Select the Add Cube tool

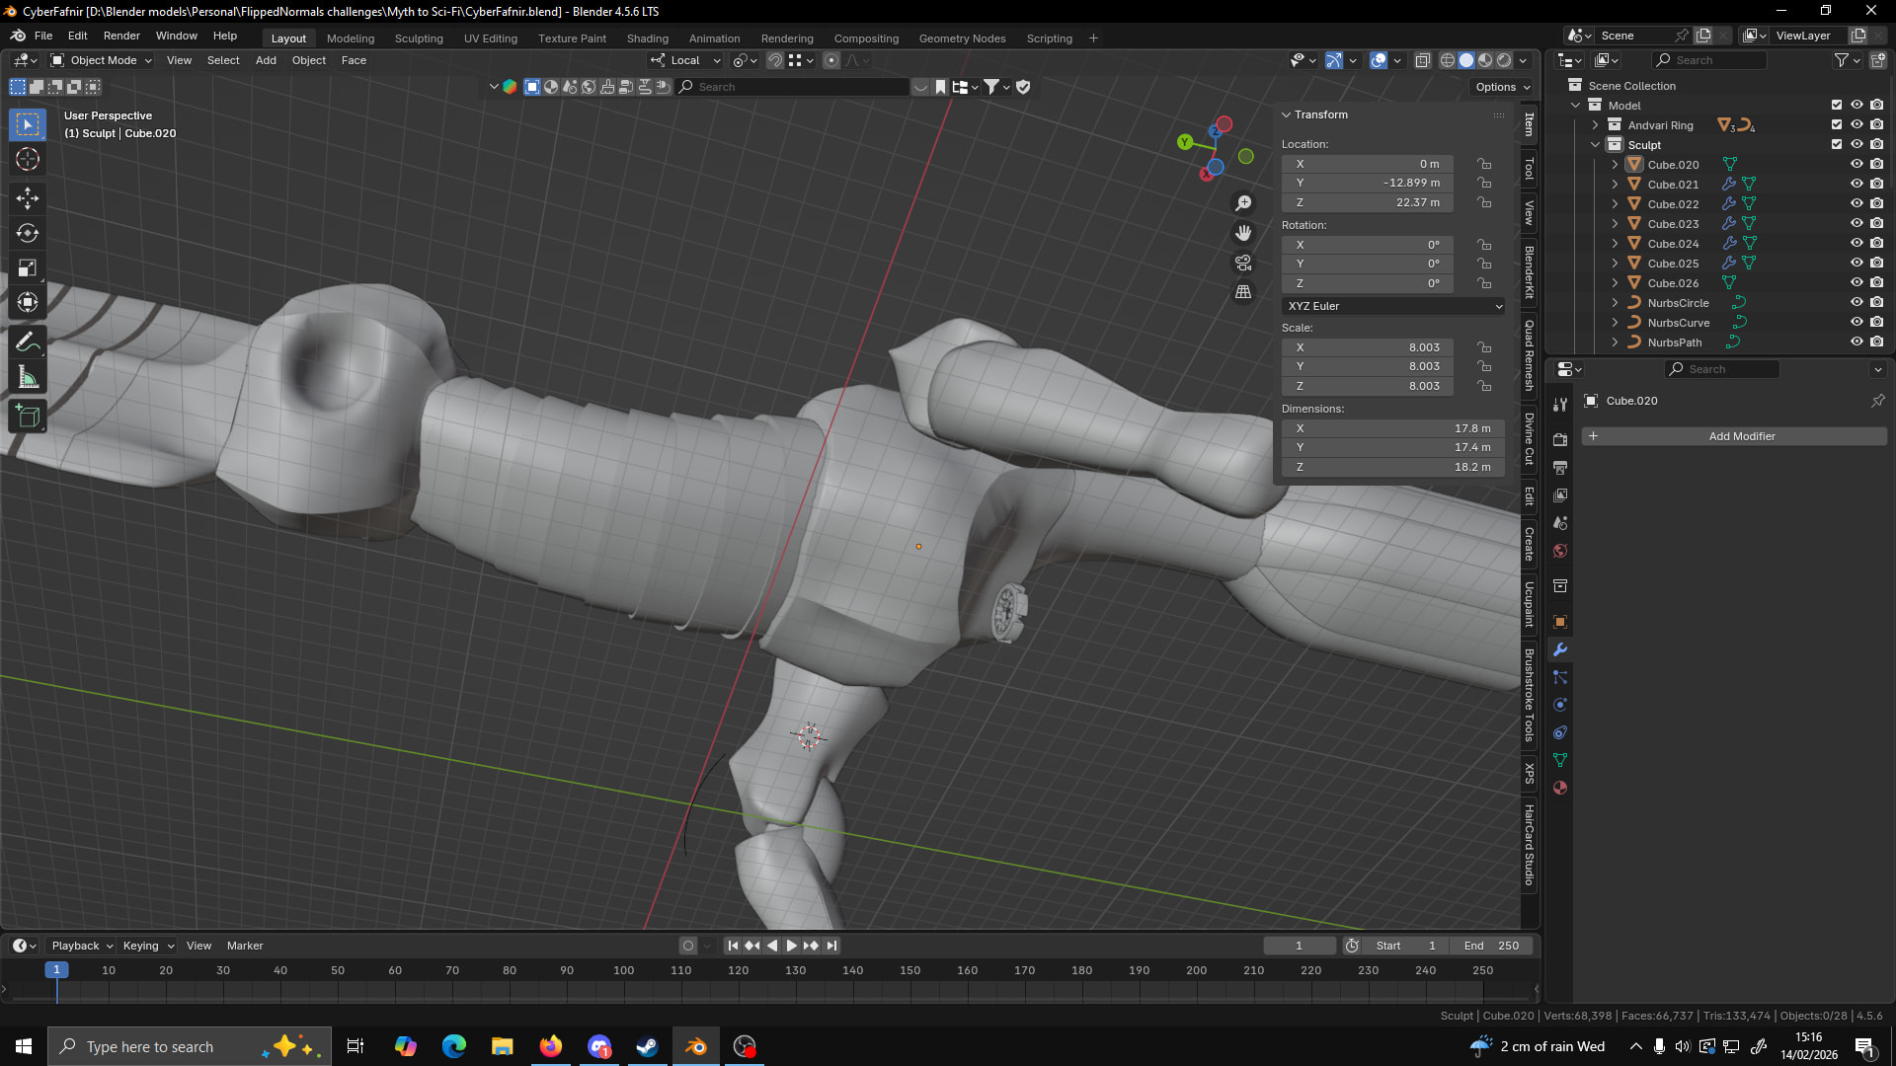coord(28,417)
